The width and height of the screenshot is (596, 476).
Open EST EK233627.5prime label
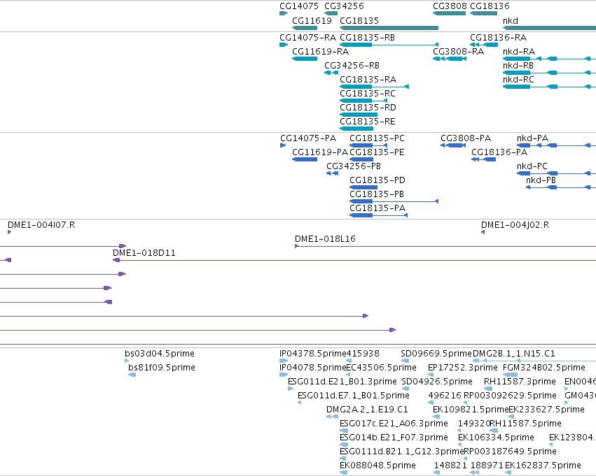[x=546, y=410]
